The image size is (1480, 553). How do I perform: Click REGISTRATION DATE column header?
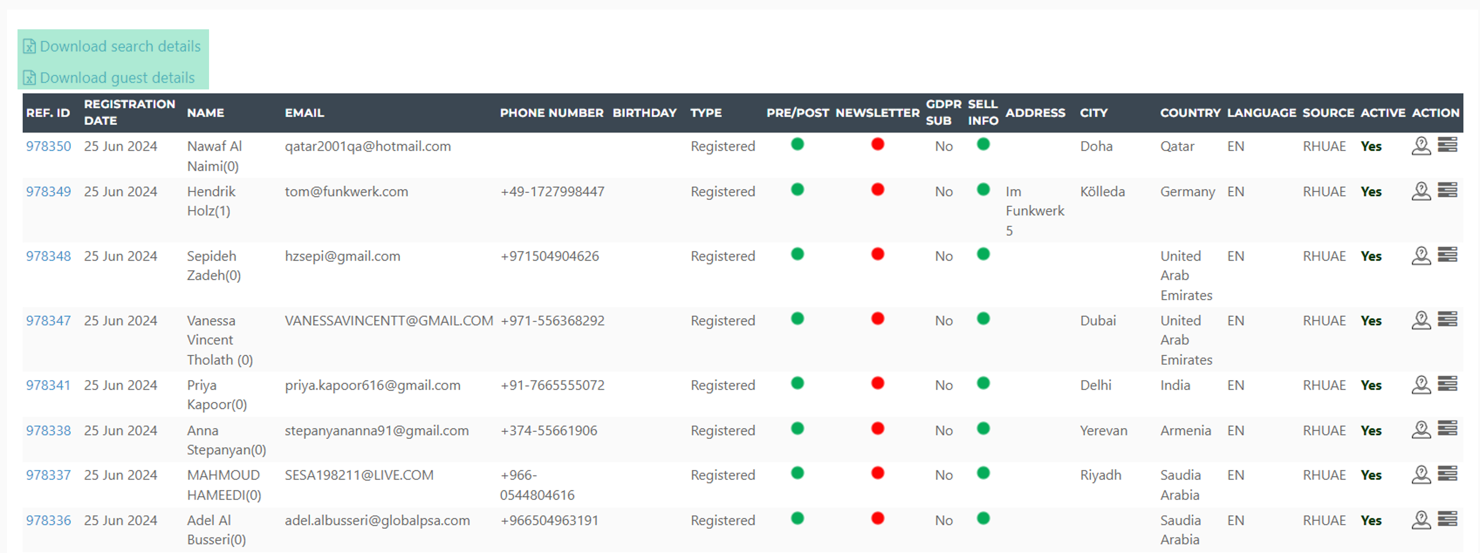pyautogui.click(x=129, y=113)
